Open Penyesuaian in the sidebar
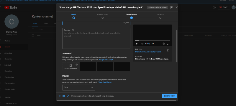This screenshot has height=106, width=236. (9, 83)
